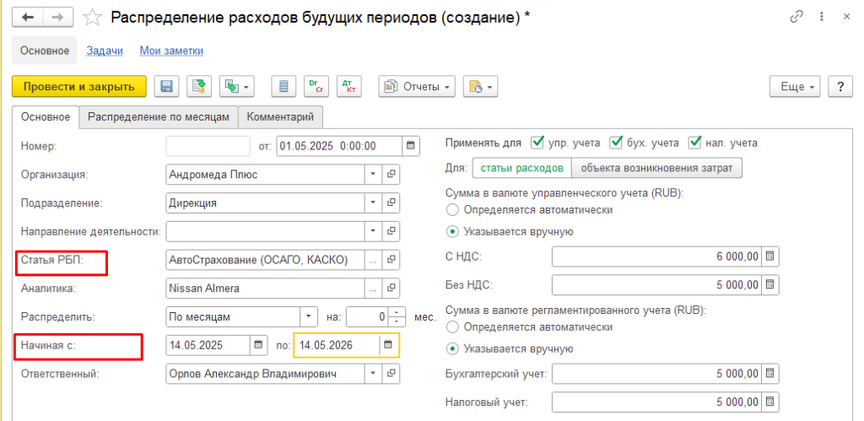
Task: Open calendar picker for document date
Action: [411, 146]
